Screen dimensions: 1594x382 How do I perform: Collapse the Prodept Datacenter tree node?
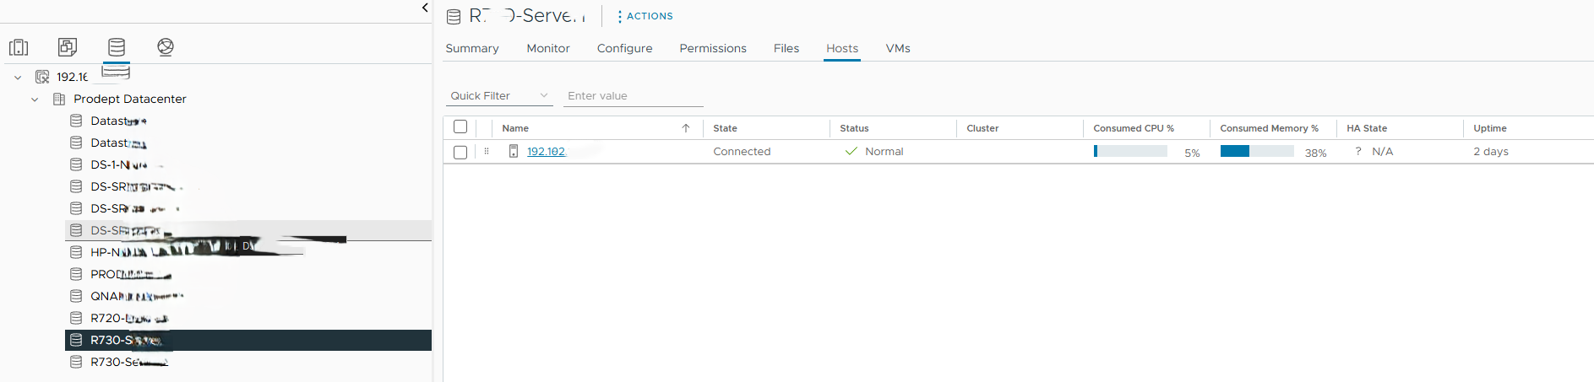coord(35,100)
